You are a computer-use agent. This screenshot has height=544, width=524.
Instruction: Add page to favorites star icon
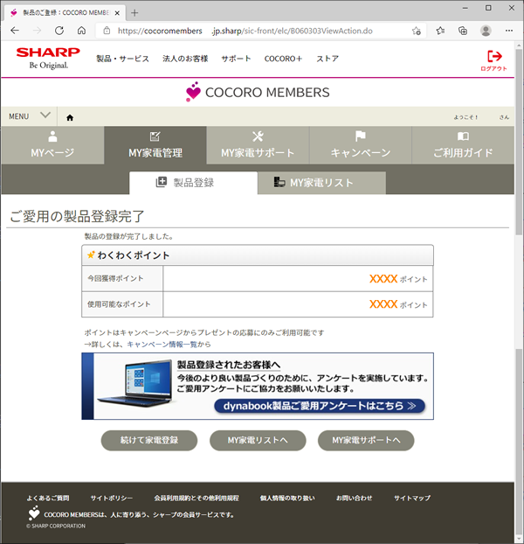[417, 31]
